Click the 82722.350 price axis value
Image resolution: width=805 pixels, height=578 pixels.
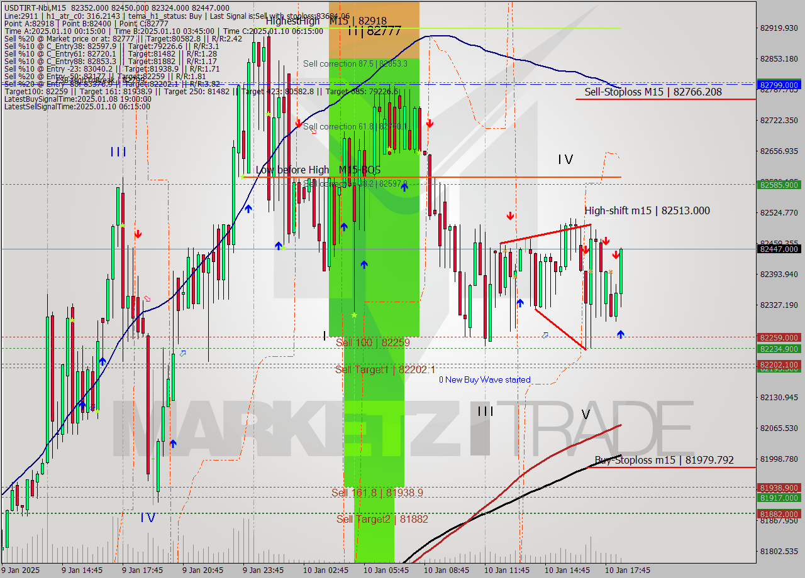tap(779, 120)
